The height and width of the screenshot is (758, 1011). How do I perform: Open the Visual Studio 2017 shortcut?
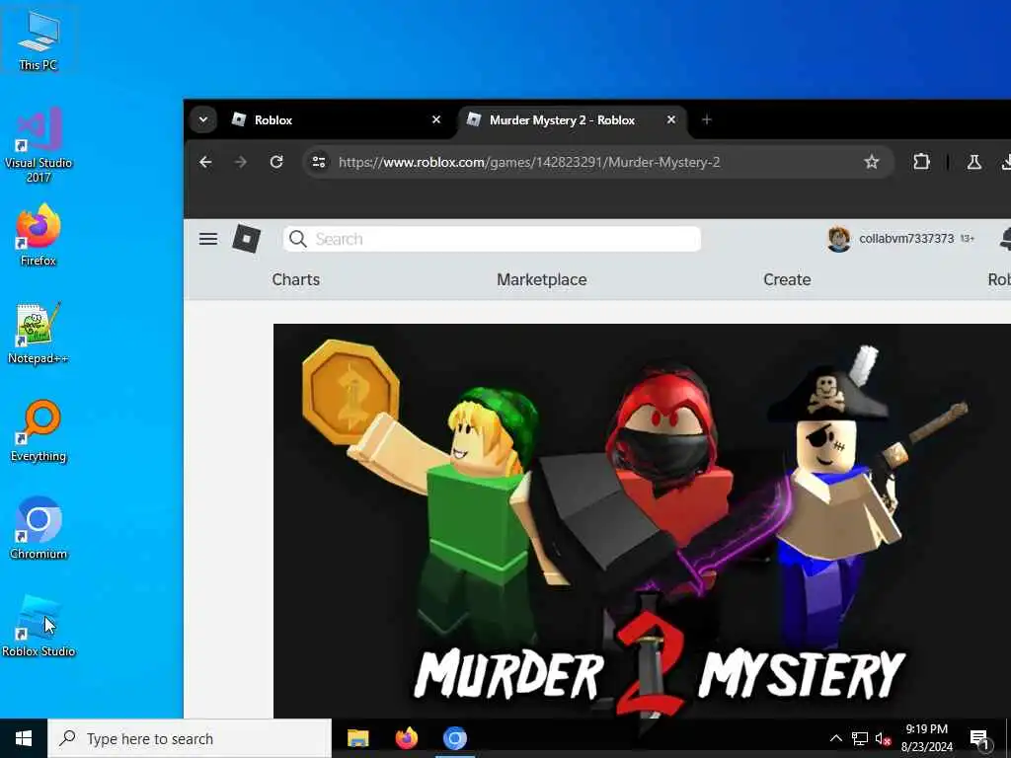click(x=39, y=144)
